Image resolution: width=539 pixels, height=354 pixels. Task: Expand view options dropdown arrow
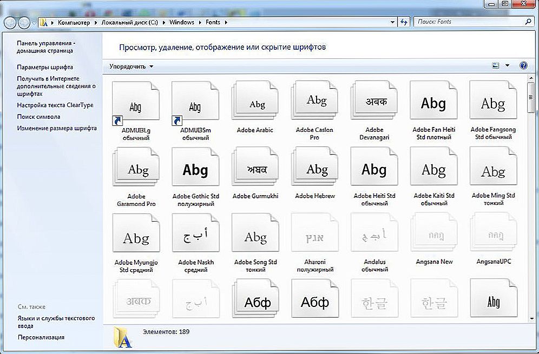coord(507,65)
